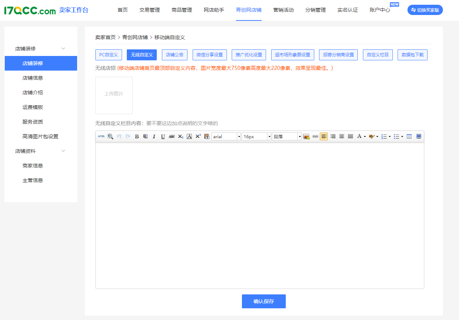
Task: Open the text color picker dropdown
Action: pos(365,136)
